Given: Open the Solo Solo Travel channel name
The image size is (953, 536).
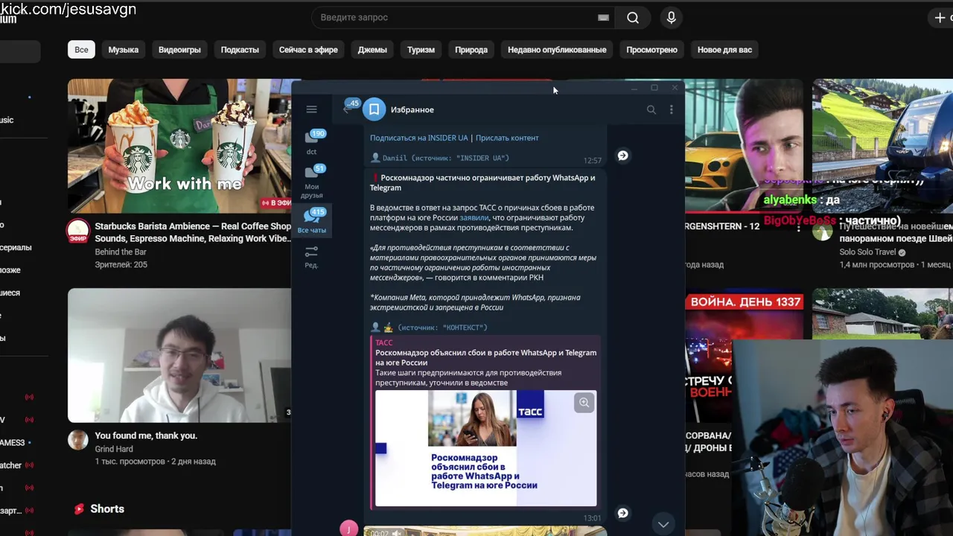Looking at the screenshot, I should pos(867,252).
